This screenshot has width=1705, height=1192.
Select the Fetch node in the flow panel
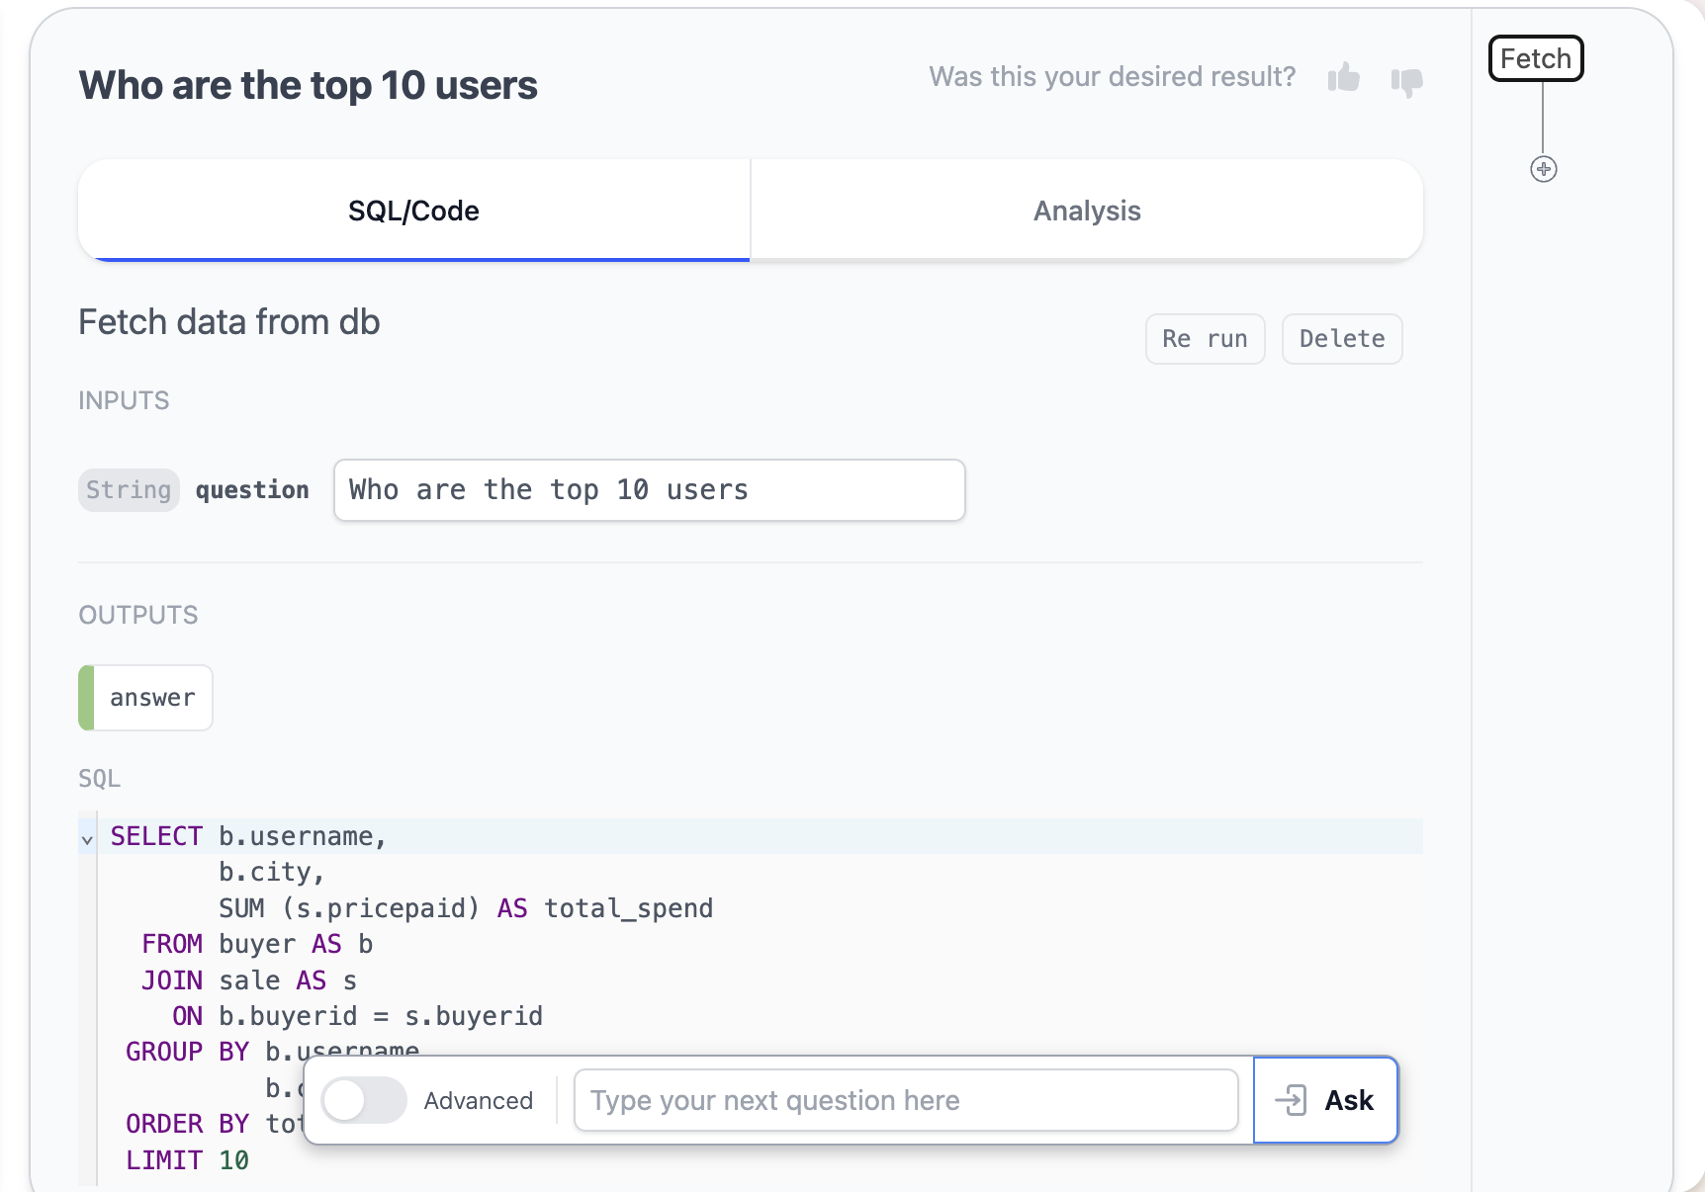(1535, 58)
